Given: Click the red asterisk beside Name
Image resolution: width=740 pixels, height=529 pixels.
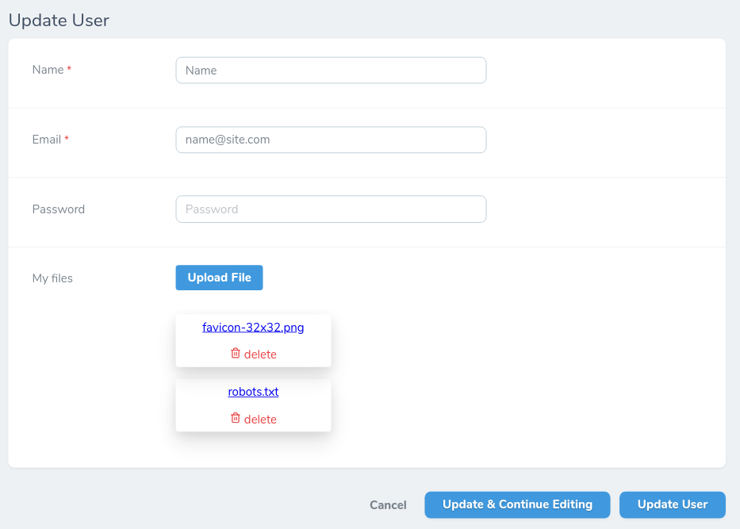Looking at the screenshot, I should (69, 70).
